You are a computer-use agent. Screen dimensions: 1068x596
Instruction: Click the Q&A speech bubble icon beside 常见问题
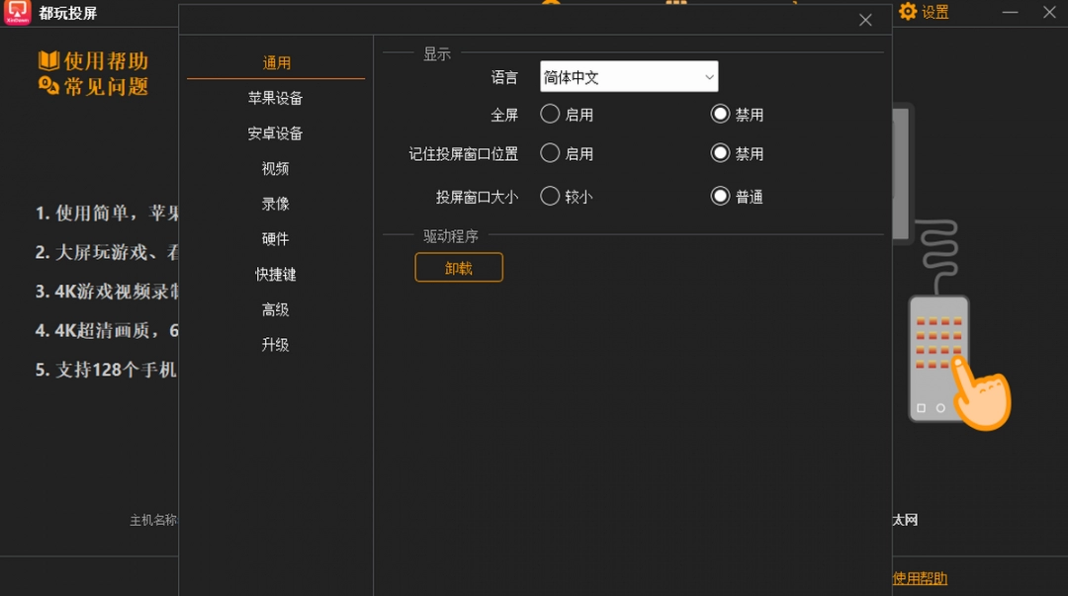coord(47,83)
